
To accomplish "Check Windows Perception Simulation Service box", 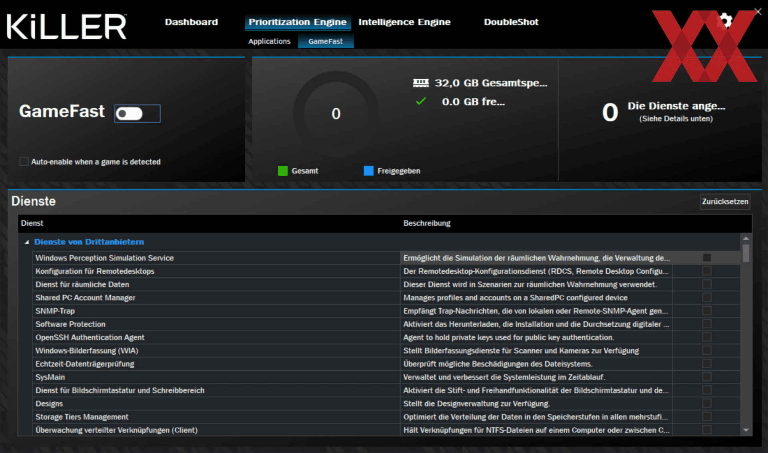I will tap(707, 258).
